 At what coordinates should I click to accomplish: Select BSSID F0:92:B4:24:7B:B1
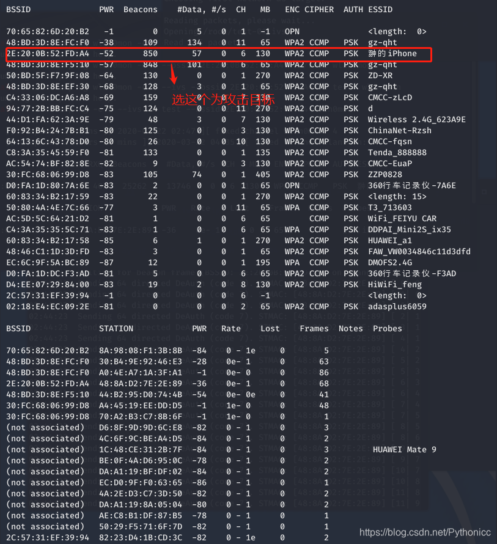point(48,131)
